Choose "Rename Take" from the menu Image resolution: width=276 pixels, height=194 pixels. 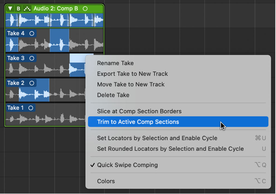click(x=115, y=63)
